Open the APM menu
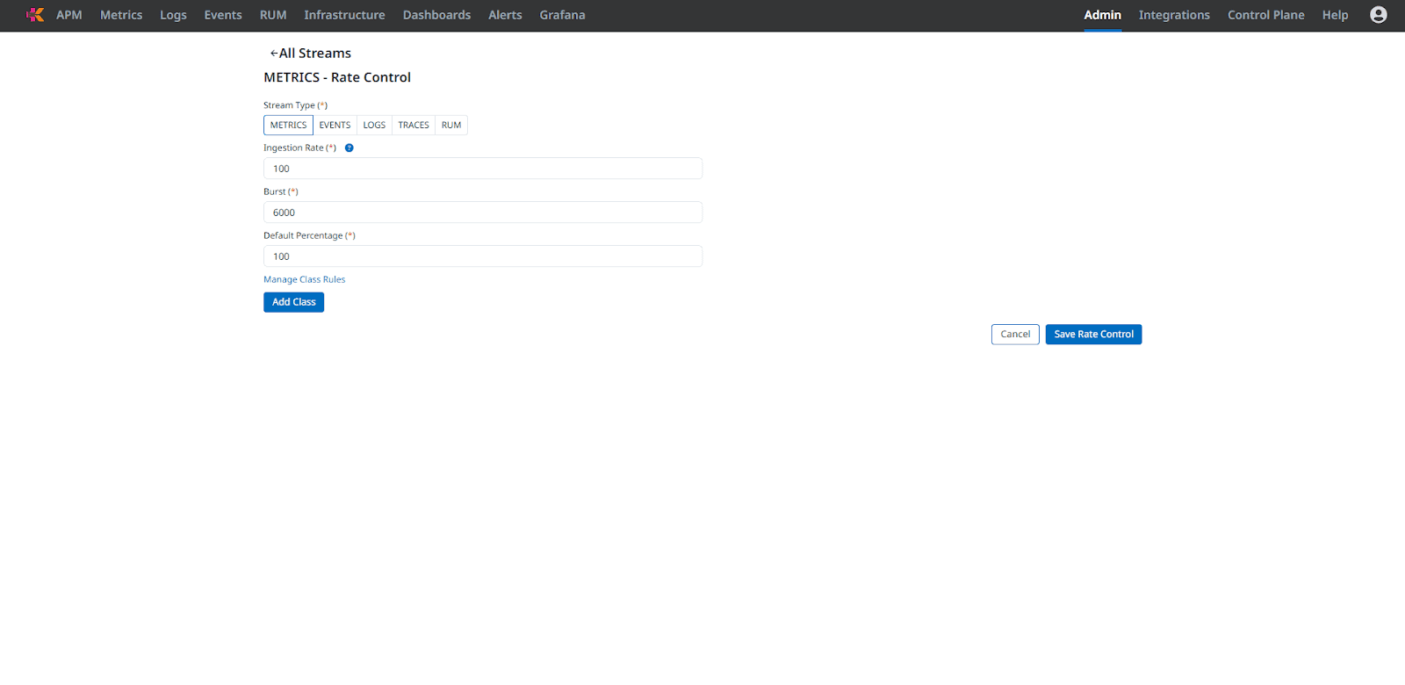Image resolution: width=1405 pixels, height=685 pixels. (69, 15)
